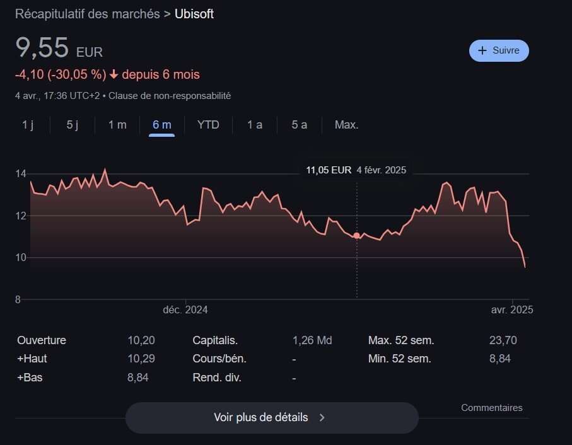Click the 14 y-axis label

coord(21,174)
